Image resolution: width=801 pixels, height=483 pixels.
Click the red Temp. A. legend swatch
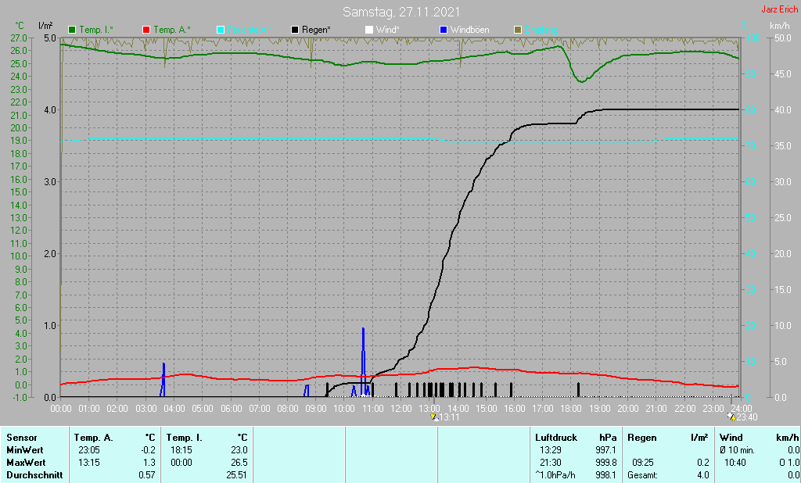pos(146,30)
